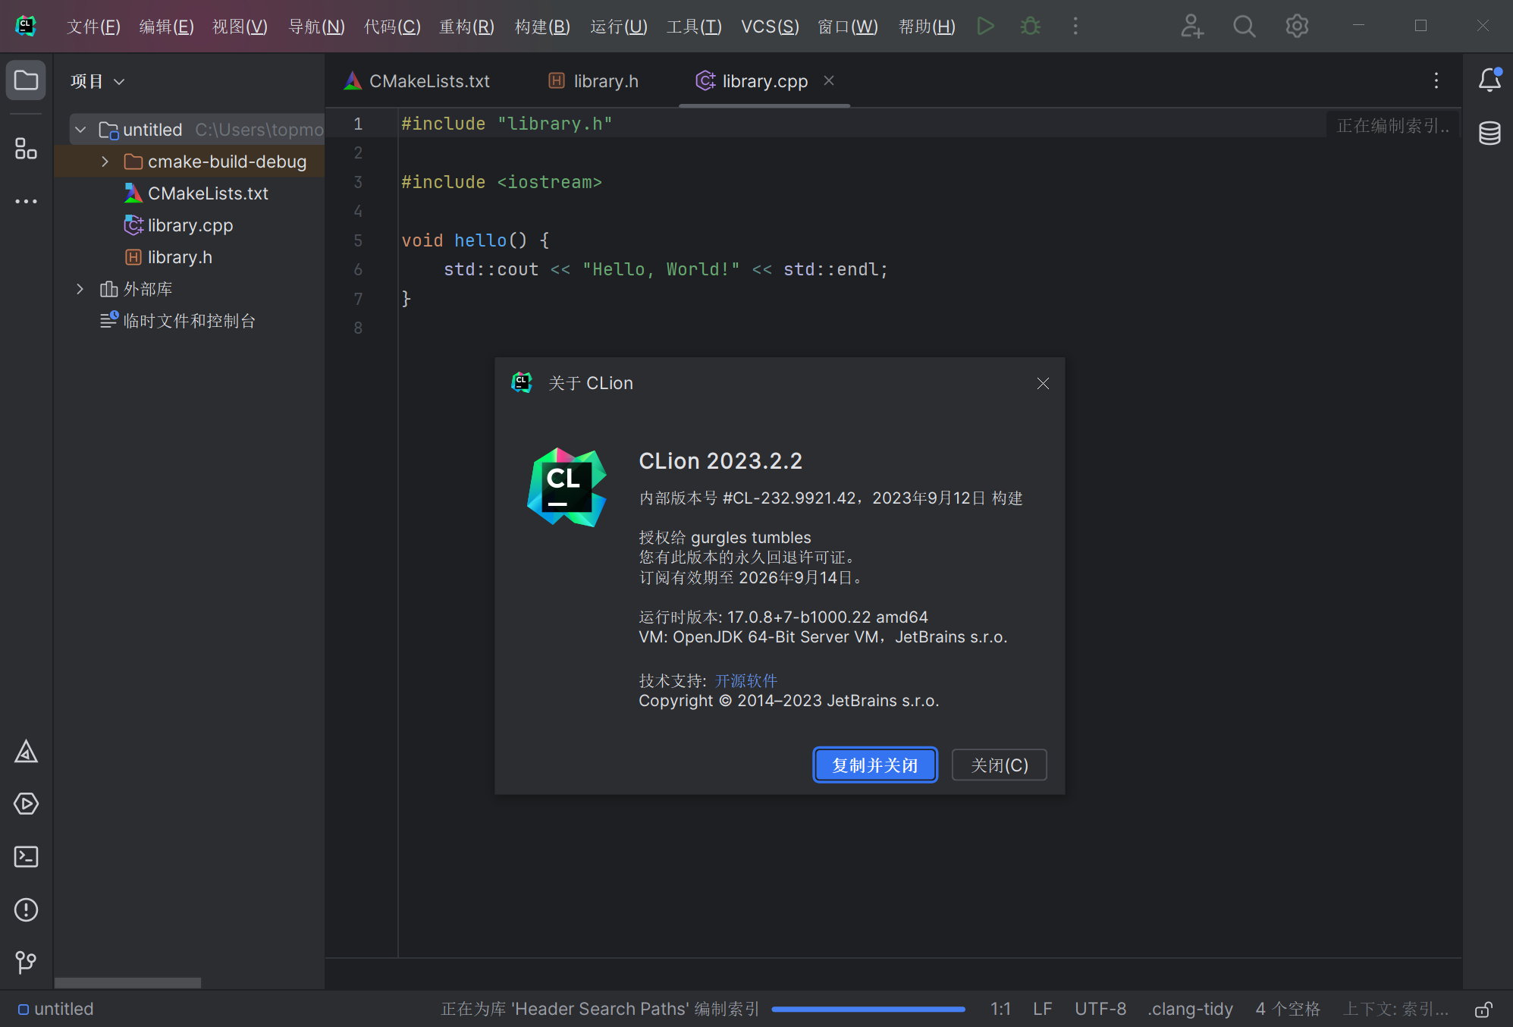Click the indexing progress bar in status bar

pos(868,1010)
